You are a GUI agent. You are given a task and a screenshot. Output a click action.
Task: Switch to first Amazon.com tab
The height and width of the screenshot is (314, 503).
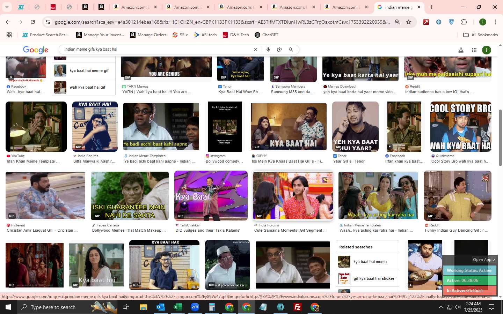pyautogui.click(x=135, y=7)
